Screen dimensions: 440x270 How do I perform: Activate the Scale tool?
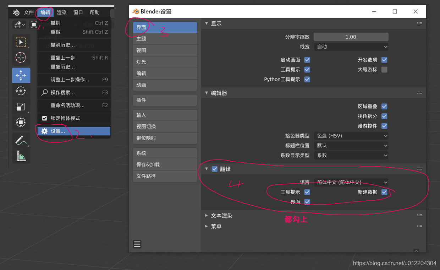[x=21, y=107]
